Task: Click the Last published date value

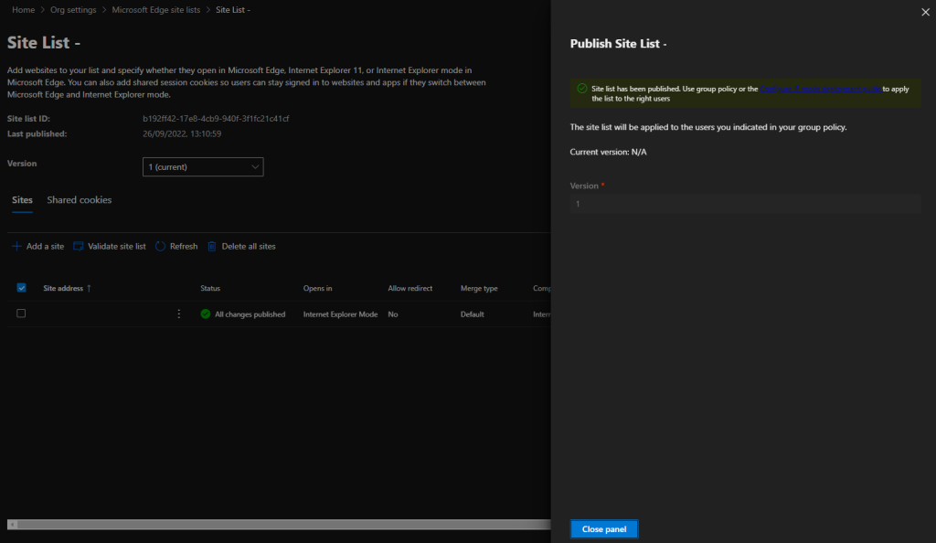Action: (182, 133)
